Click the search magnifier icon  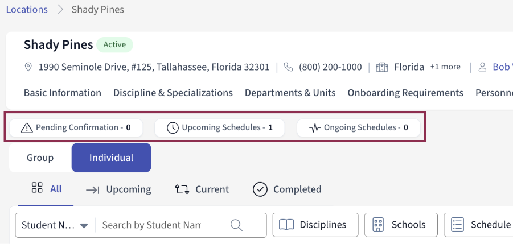[237, 225]
